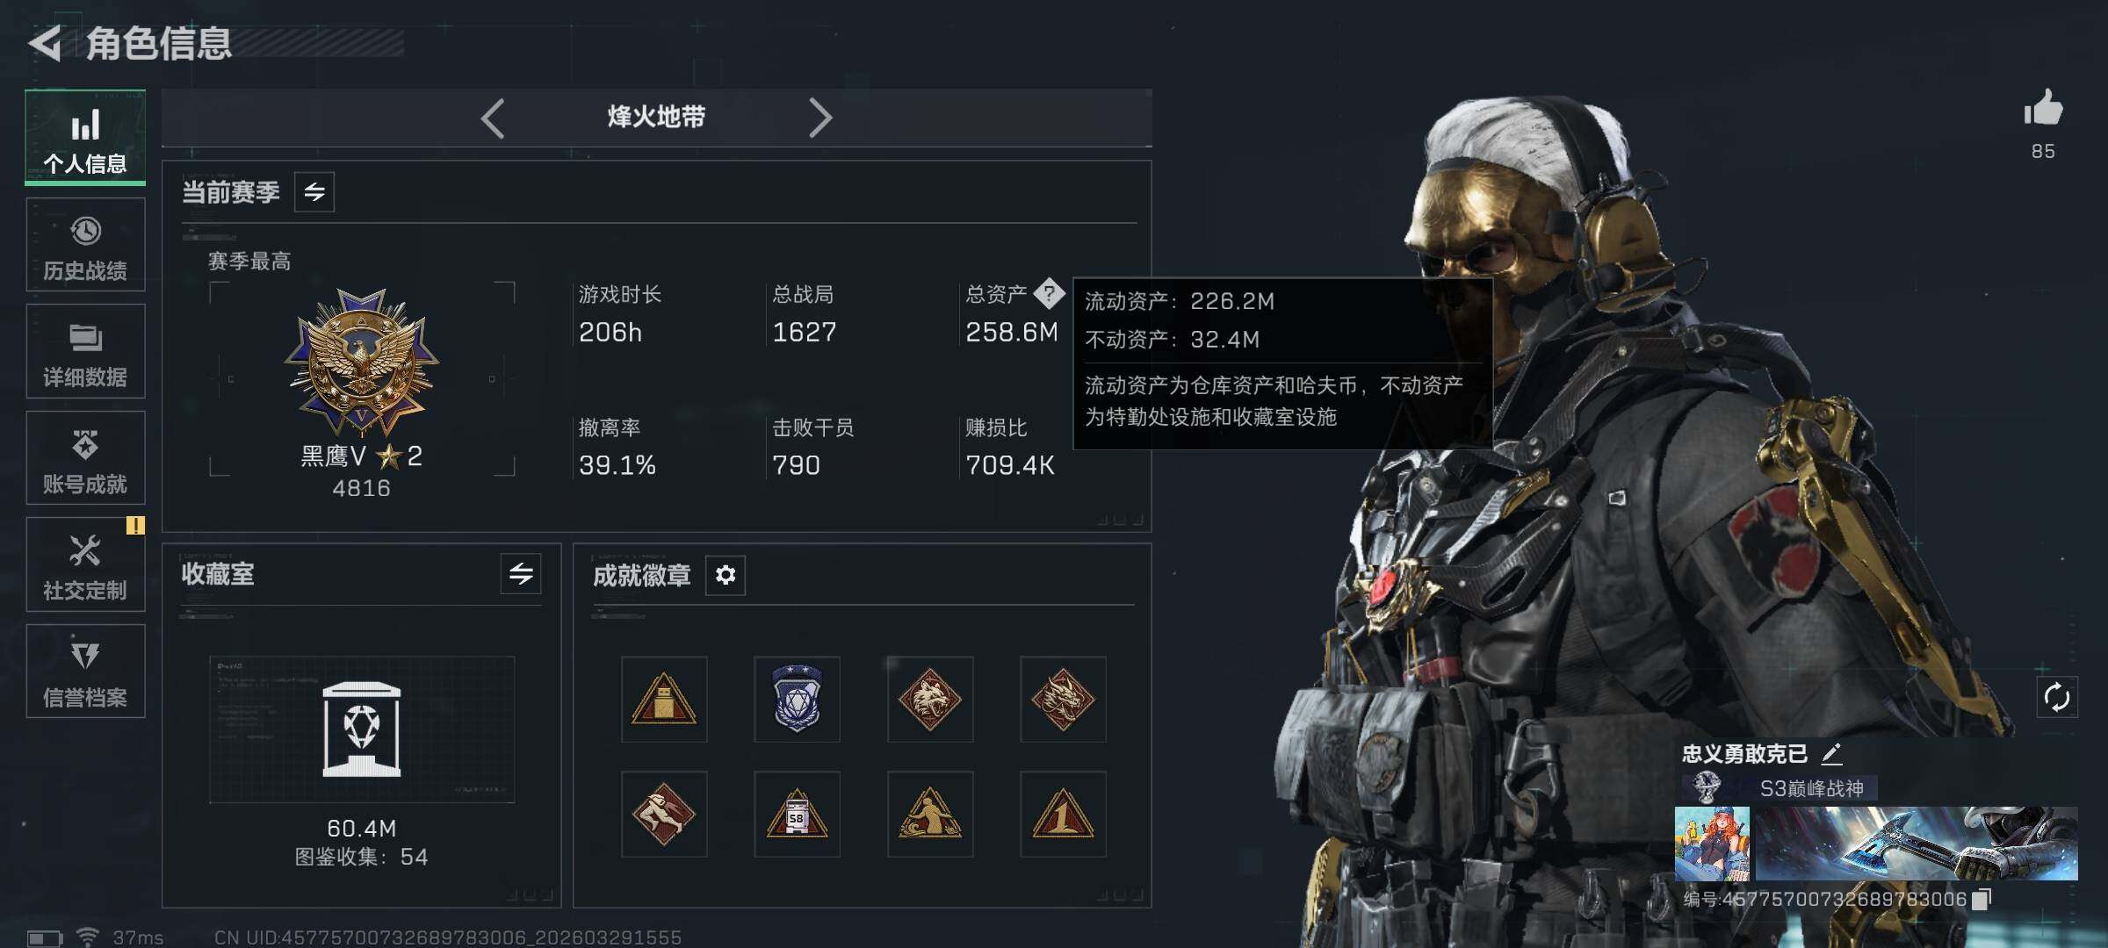Open the 收藏室 display case thumbnail
This screenshot has height=948, width=2108.
[362, 729]
